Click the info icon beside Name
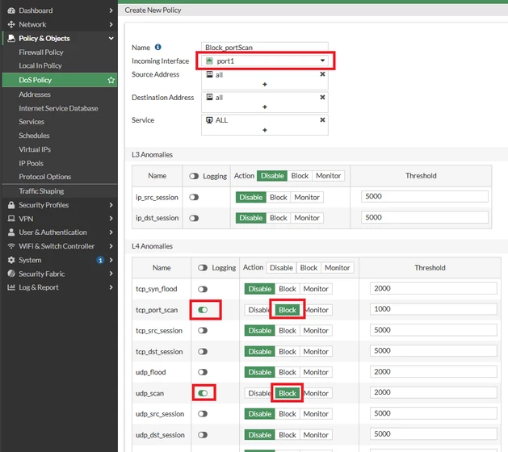The height and width of the screenshot is (452, 508). click(x=157, y=48)
